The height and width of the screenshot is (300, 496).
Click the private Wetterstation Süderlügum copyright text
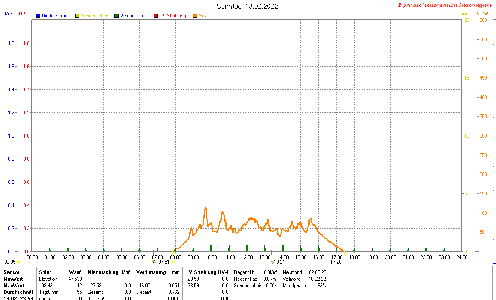click(x=444, y=5)
